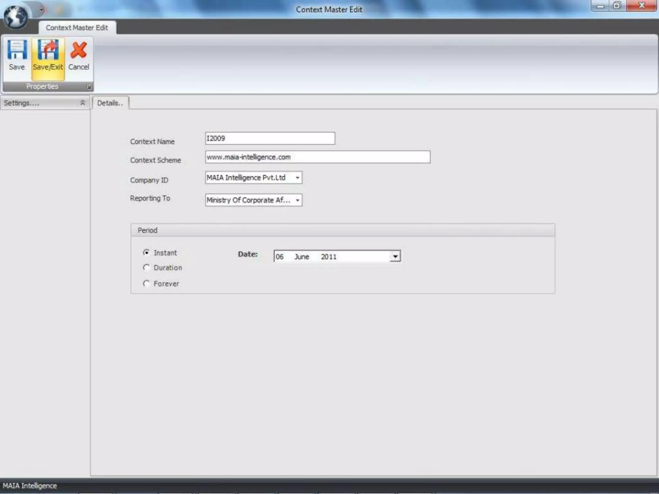This screenshot has height=494, width=659.
Task: Select the Duration period radio button
Action: pyautogui.click(x=146, y=268)
